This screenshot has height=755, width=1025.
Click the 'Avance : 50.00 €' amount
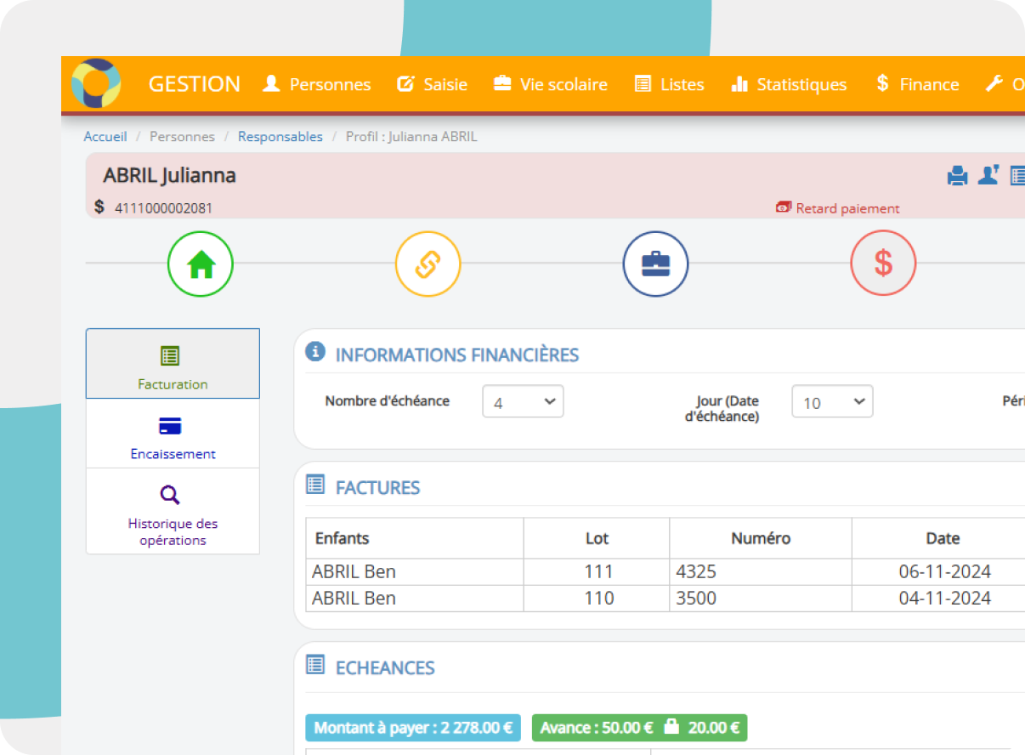click(x=597, y=728)
